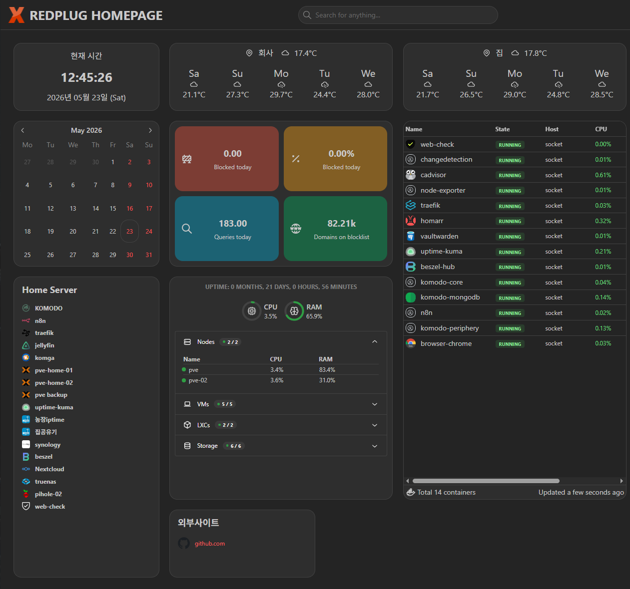Click Total 14 containers text
630x589 pixels.
446,492
